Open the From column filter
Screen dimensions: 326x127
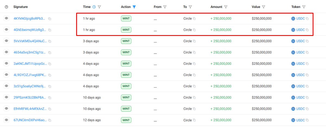(x=165, y=7)
